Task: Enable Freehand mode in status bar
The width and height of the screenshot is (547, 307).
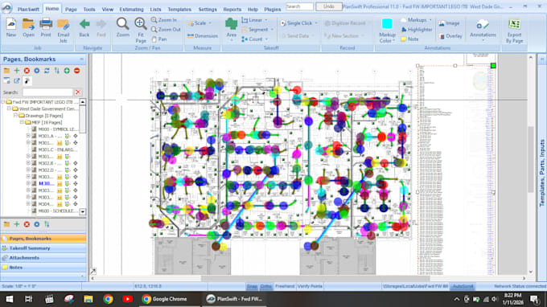Action: pos(285,286)
